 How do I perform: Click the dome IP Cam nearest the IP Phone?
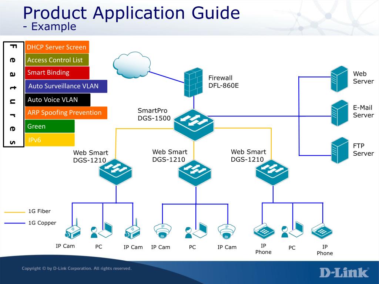[227, 231]
